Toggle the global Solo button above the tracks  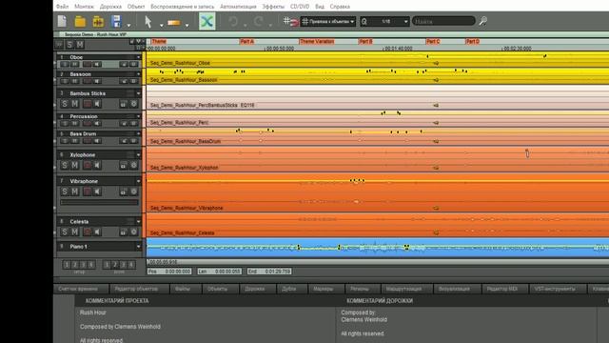(69, 45)
